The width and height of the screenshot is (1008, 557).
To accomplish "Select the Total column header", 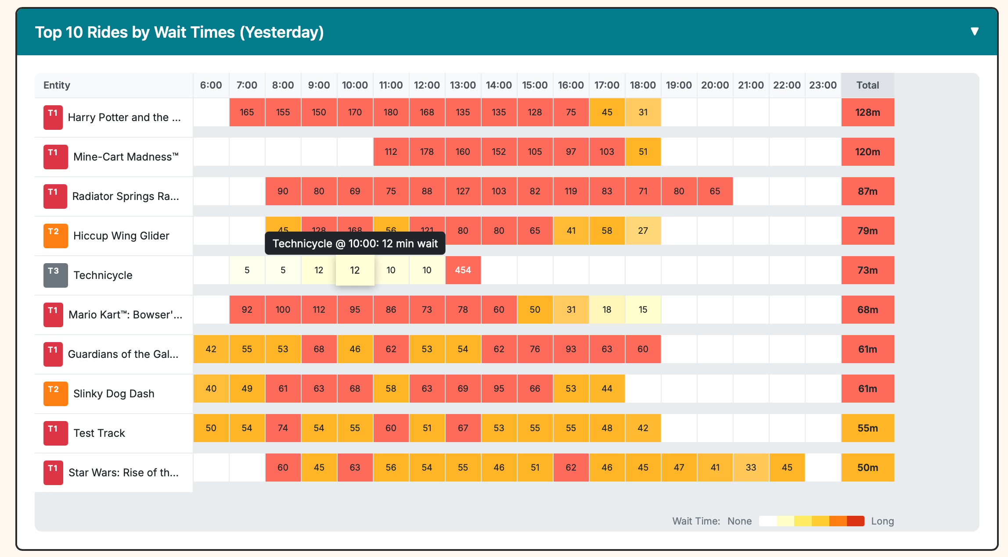I will 868,85.
